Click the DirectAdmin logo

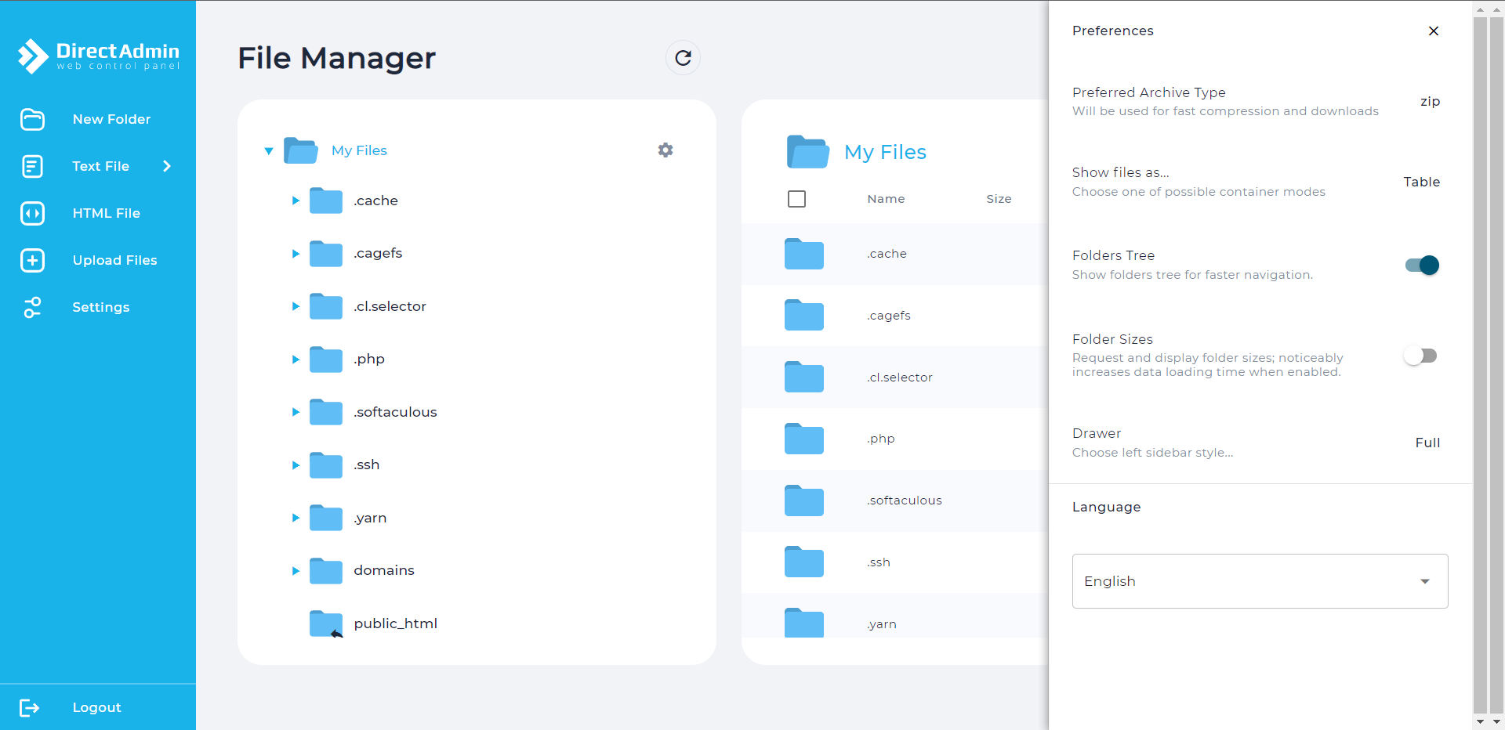(x=99, y=56)
